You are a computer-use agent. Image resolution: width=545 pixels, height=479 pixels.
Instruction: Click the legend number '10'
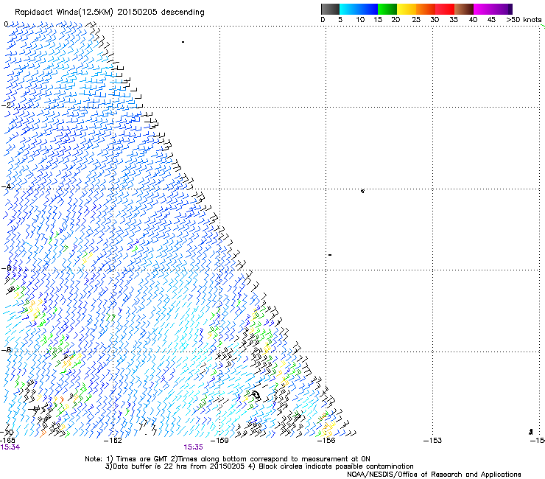tap(360, 20)
